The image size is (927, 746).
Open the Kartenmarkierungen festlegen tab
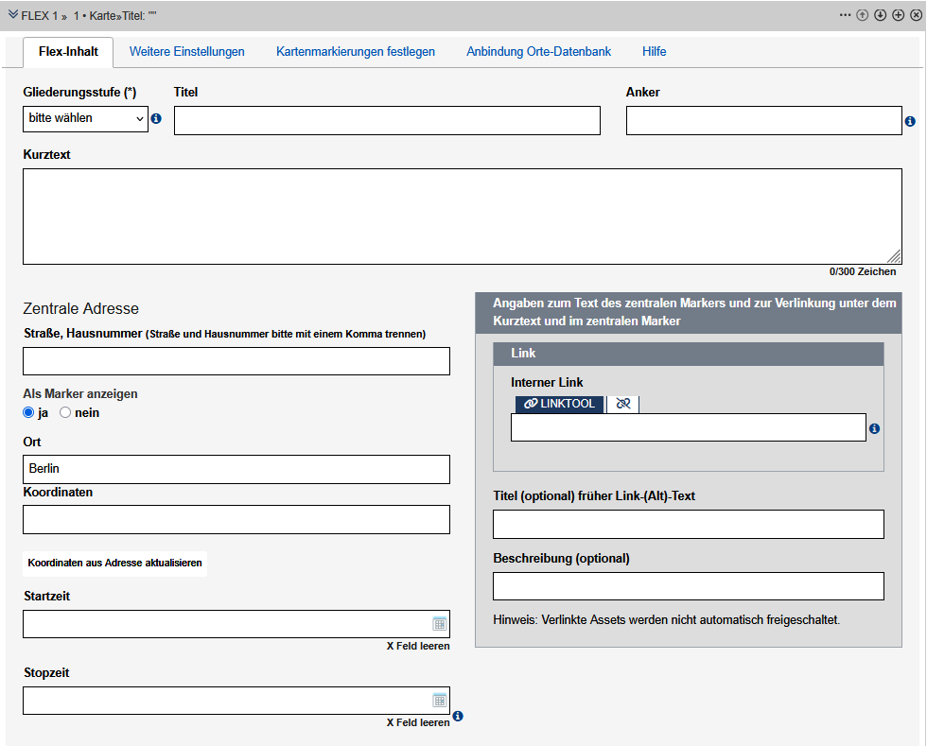[x=356, y=52]
